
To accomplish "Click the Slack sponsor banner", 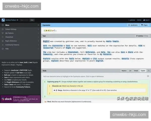I will (x=20, y=99).
